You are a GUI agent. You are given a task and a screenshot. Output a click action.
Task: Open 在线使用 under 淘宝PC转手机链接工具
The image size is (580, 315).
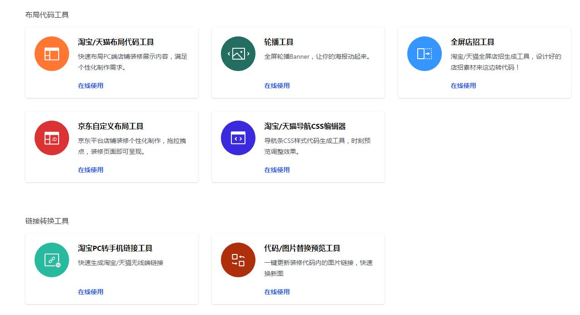(90, 292)
